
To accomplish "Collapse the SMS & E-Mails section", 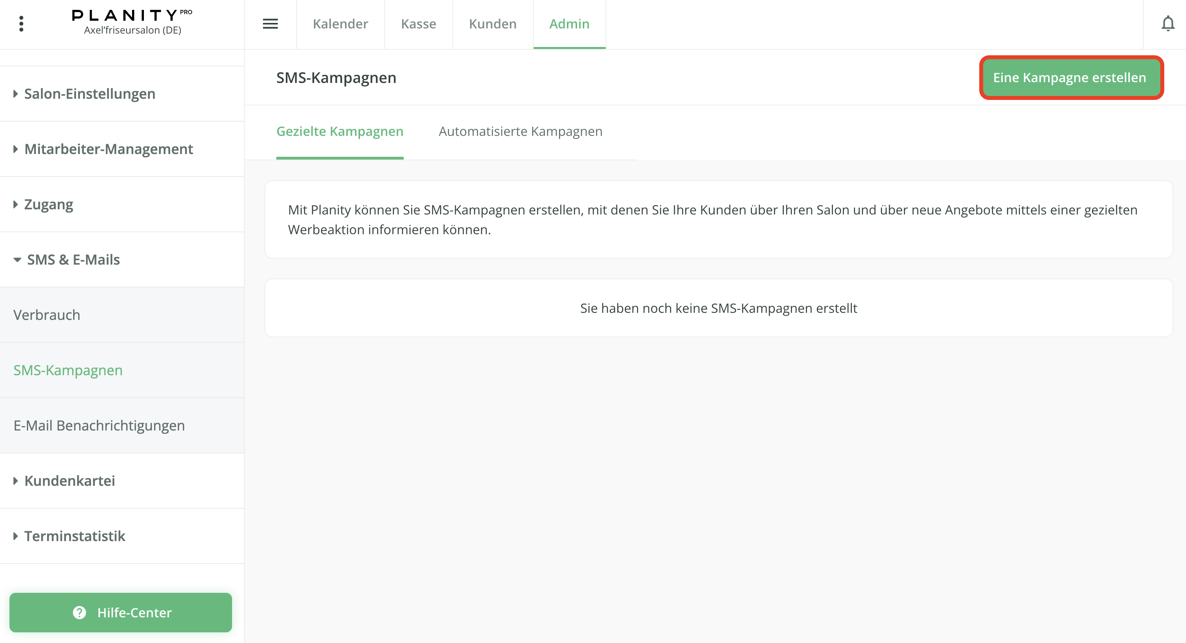I will (x=72, y=259).
